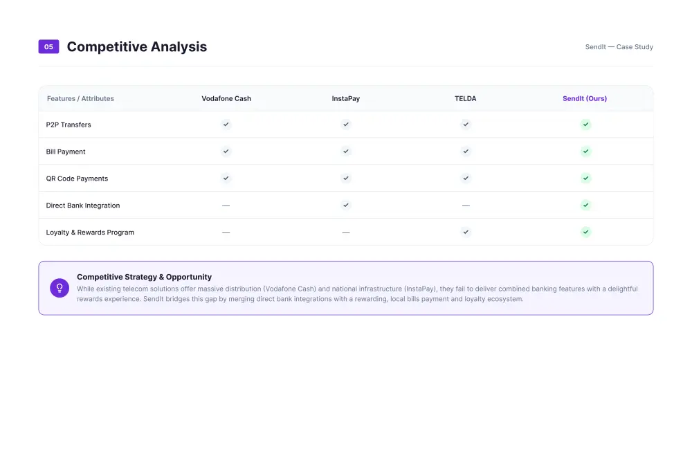Click InstaPay checkmark for Direct Bank Integration
Screen dimensions: 692x454
pos(346,205)
